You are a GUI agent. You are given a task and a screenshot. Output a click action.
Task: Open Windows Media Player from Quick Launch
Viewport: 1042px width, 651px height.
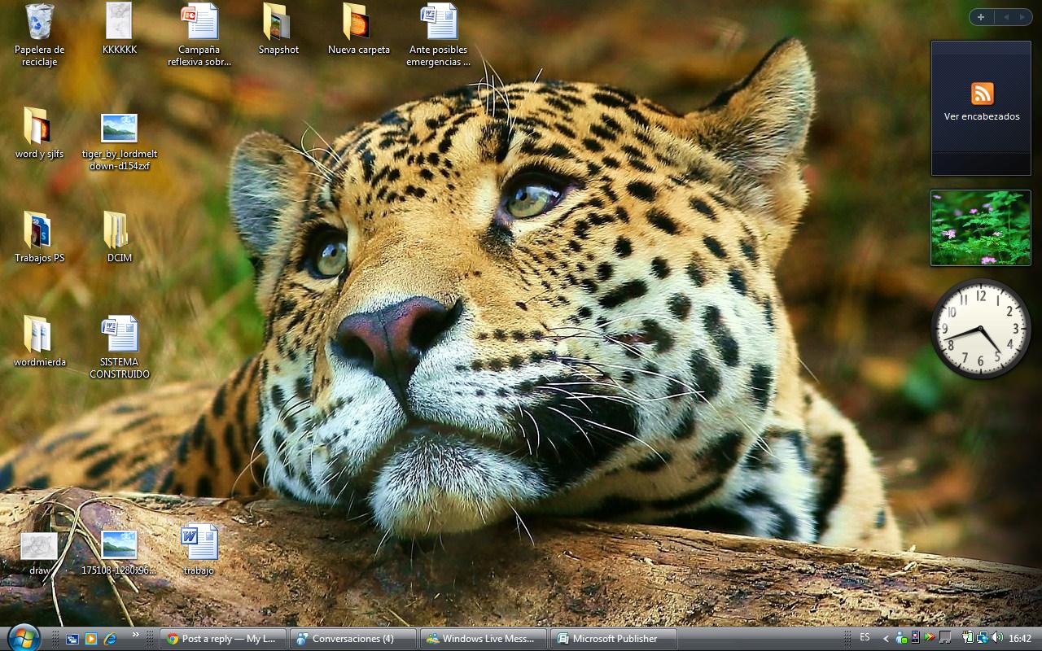[91, 639]
